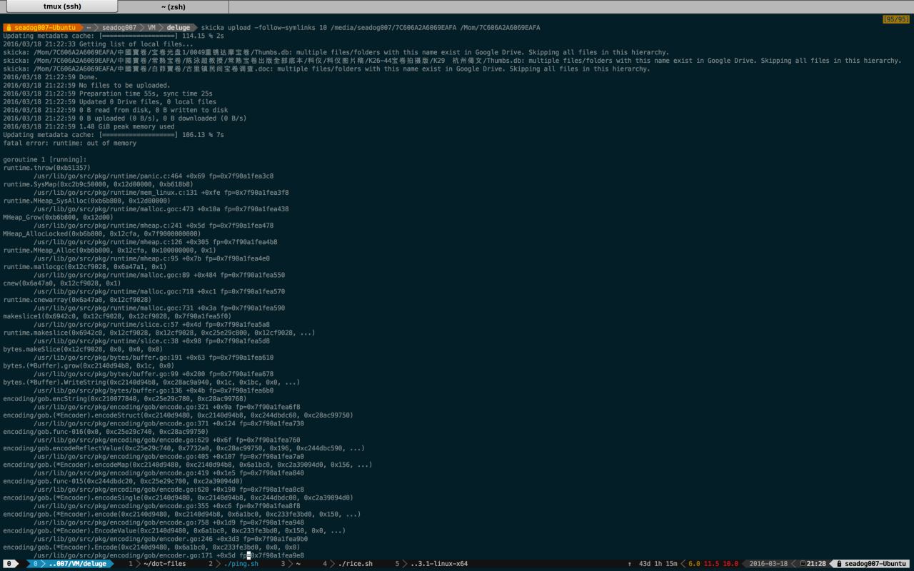The image size is (914, 571).
Task: Select tmux window 5 ..3.1-linux-x64
Action: [432, 564]
